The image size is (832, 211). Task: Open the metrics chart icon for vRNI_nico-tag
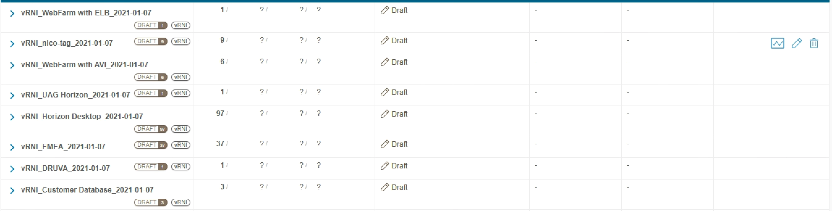[x=777, y=43]
